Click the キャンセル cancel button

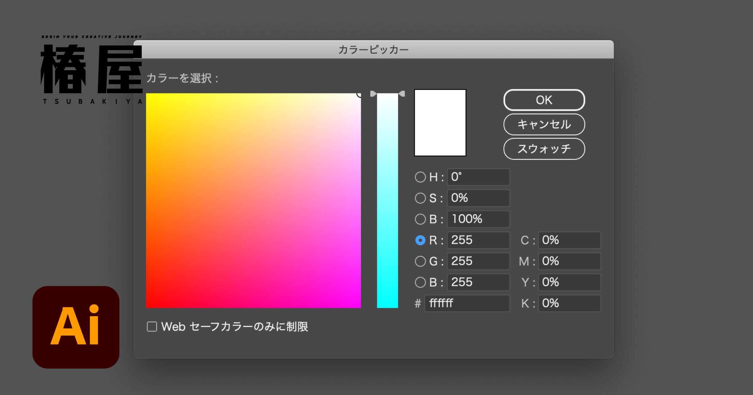(544, 124)
